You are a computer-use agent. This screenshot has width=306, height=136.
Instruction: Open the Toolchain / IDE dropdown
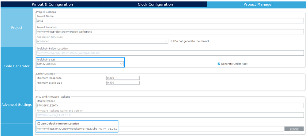(x=80, y=64)
